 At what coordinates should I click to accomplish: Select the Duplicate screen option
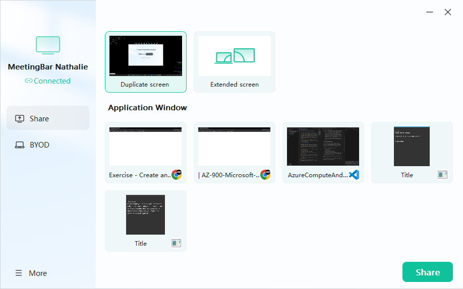point(145,62)
